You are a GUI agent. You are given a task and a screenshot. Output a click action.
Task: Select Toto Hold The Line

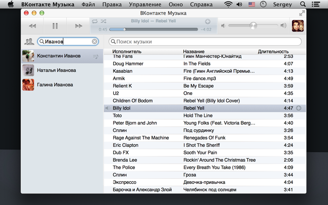pos(205,116)
